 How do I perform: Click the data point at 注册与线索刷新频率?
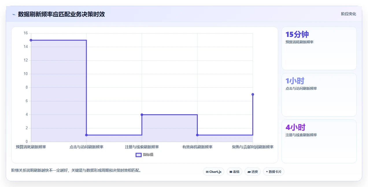tap(142, 115)
